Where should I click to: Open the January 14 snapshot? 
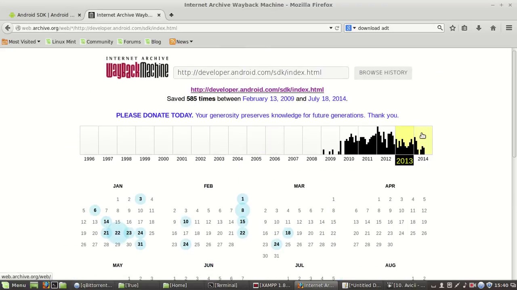pyautogui.click(x=106, y=222)
